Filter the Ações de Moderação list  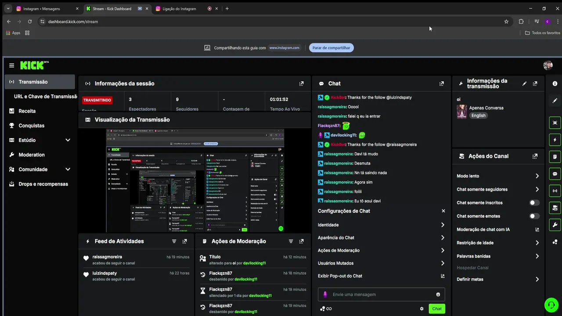291,241
